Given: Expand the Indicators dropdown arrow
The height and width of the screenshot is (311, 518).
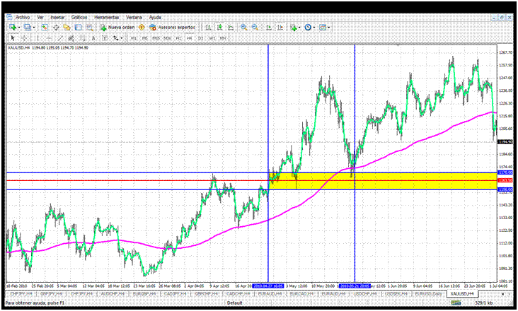Looking at the screenshot, I should tap(299, 28).
